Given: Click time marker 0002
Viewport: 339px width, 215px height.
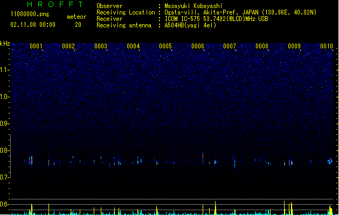Looking at the screenshot, I should pyautogui.click(x=68, y=46).
